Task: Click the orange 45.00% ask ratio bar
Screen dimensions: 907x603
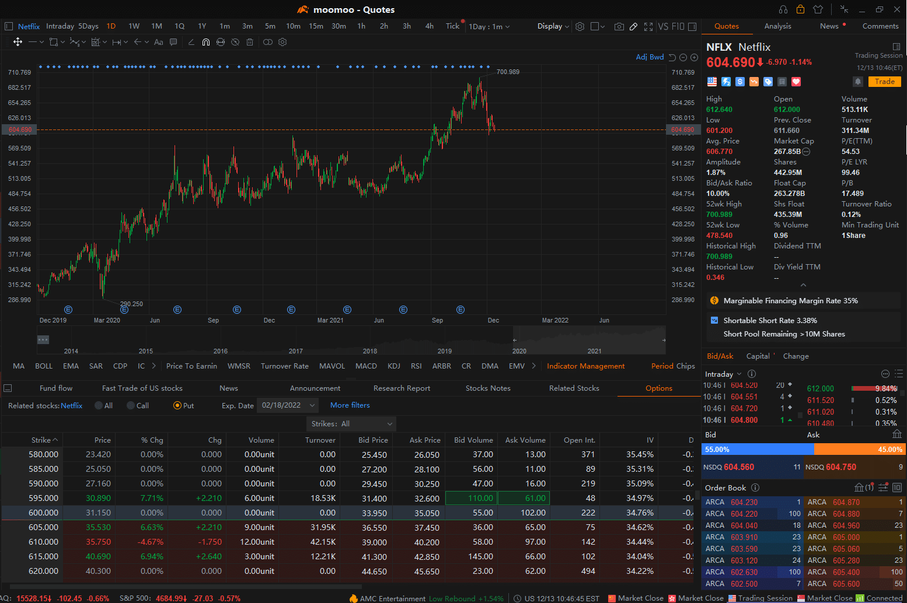Action: pos(860,449)
